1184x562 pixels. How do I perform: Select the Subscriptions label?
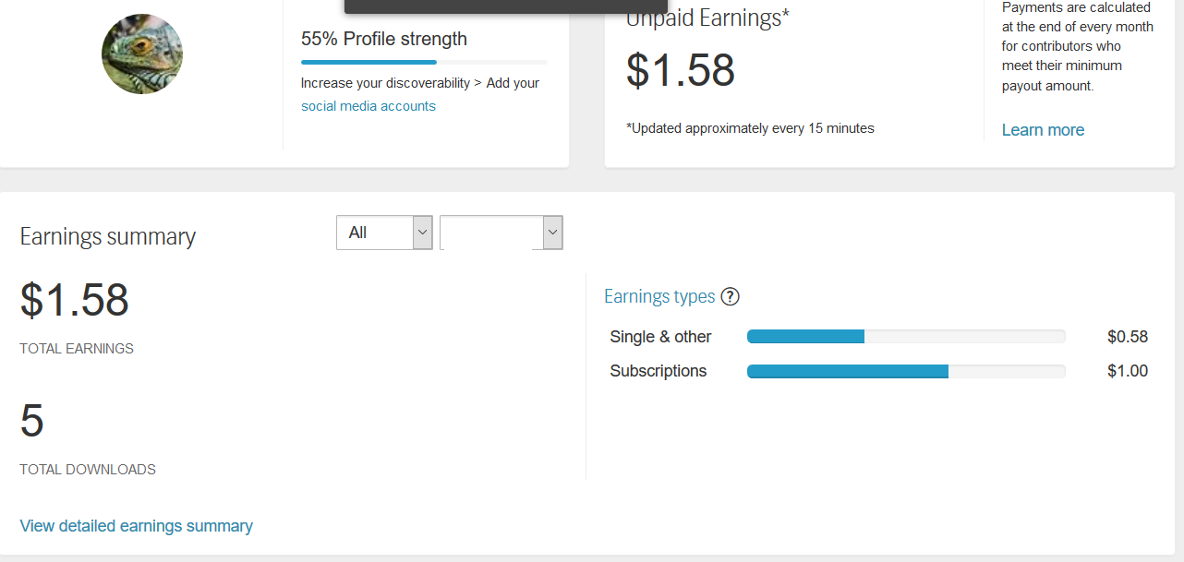tap(658, 371)
